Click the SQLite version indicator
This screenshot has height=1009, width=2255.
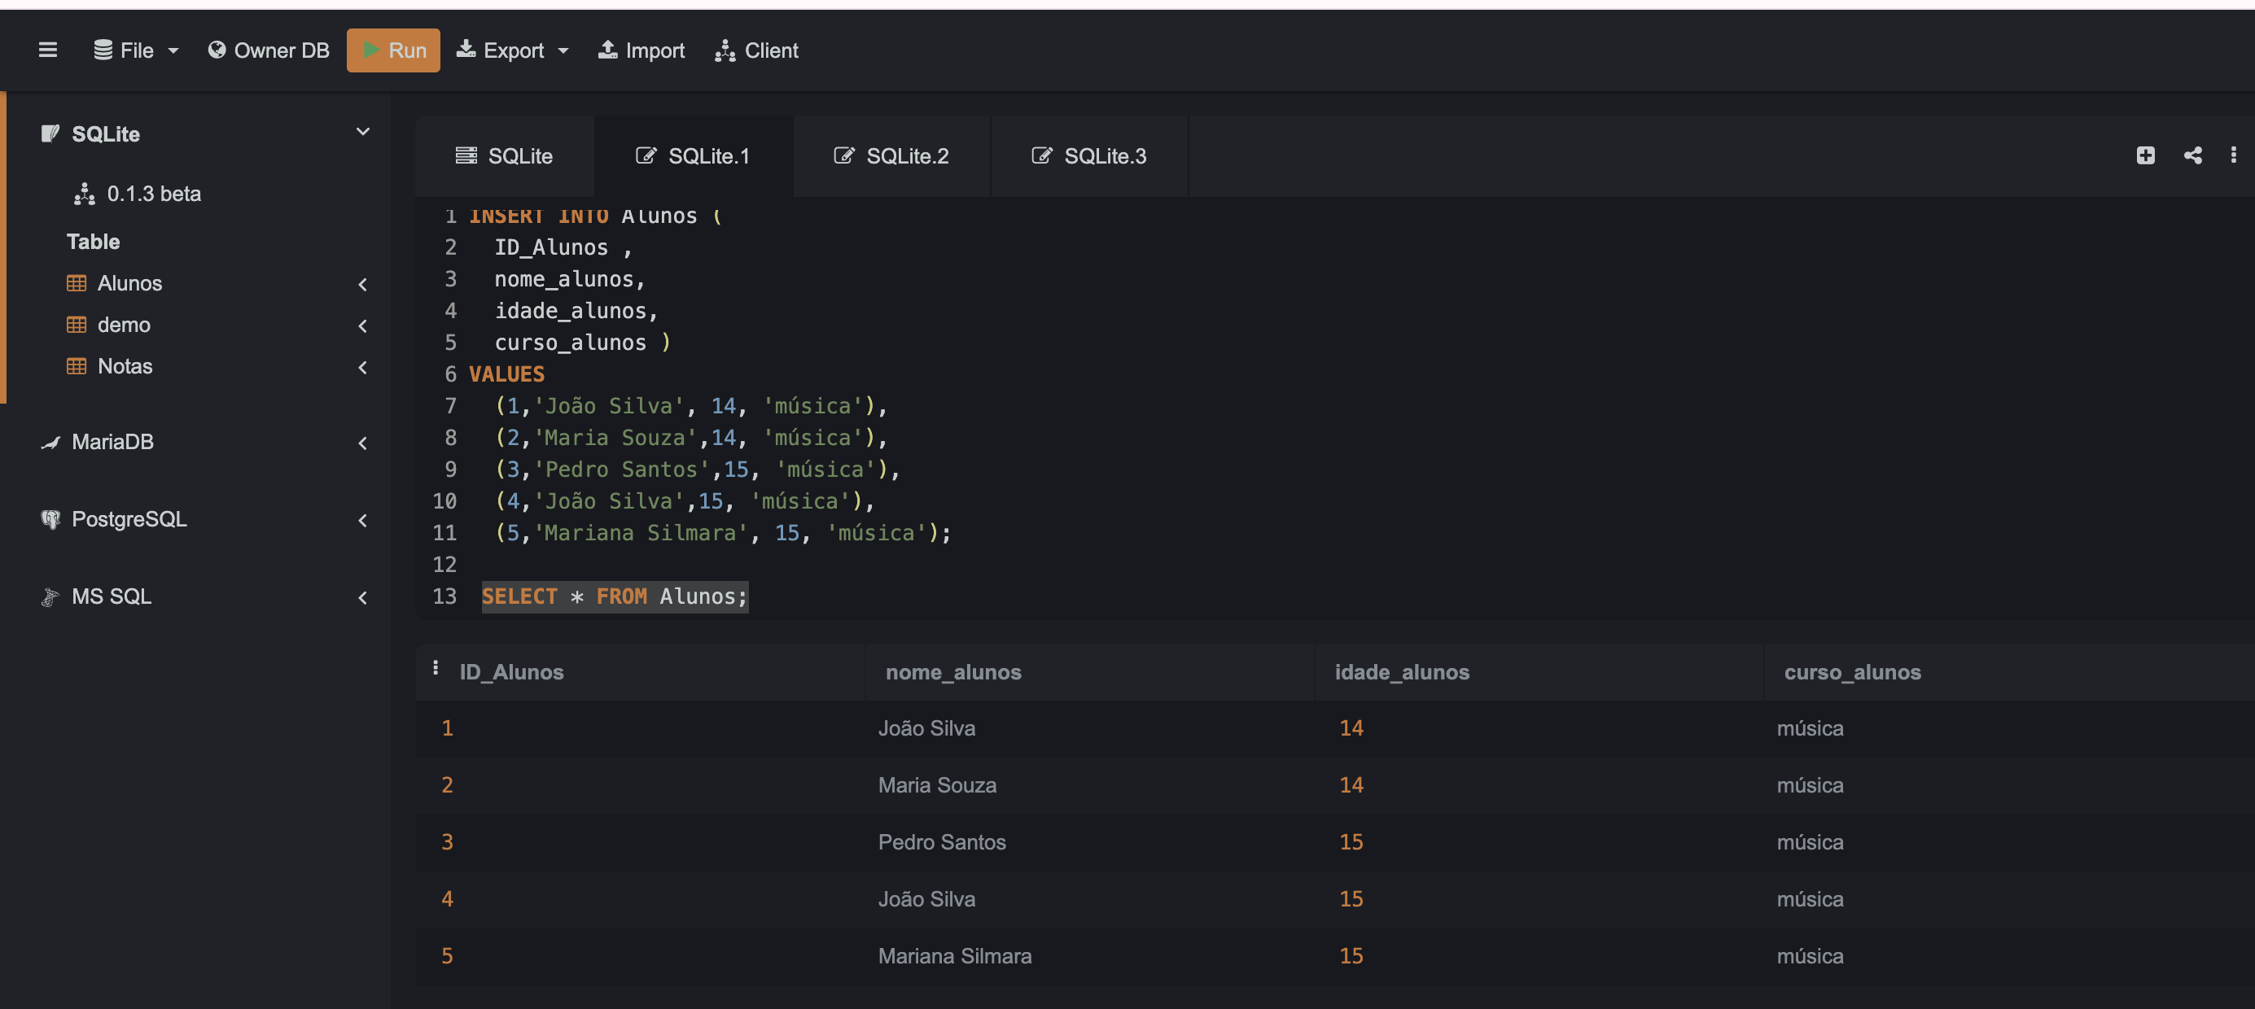click(x=154, y=193)
